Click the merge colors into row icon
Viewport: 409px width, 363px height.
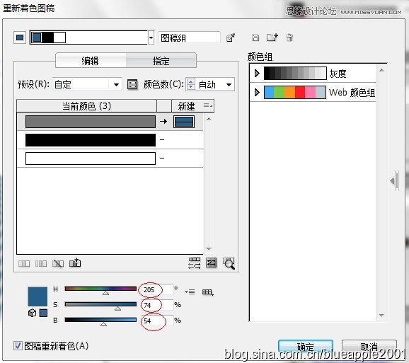24,264
